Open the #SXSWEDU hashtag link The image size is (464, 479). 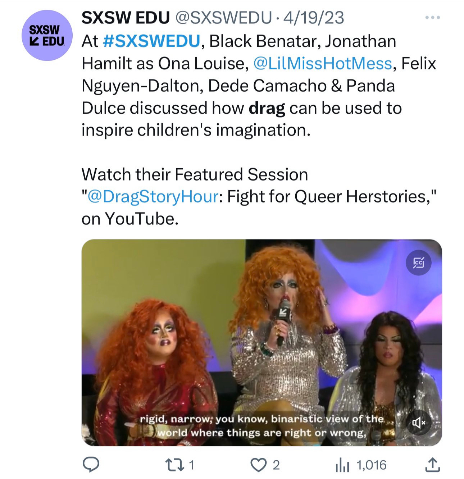pyautogui.click(x=151, y=41)
